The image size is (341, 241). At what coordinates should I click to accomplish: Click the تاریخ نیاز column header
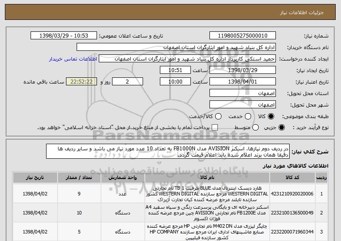(x=35, y=178)
